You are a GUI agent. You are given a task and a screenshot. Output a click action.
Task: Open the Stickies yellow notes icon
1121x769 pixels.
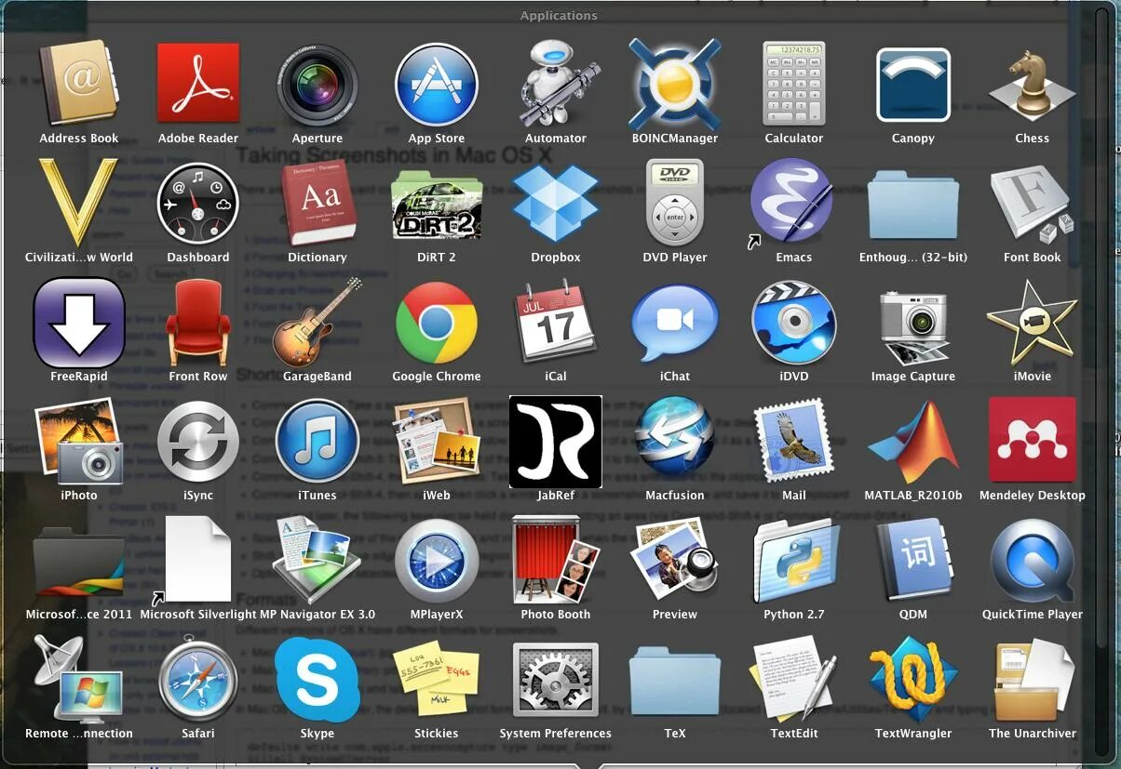pyautogui.click(x=437, y=678)
